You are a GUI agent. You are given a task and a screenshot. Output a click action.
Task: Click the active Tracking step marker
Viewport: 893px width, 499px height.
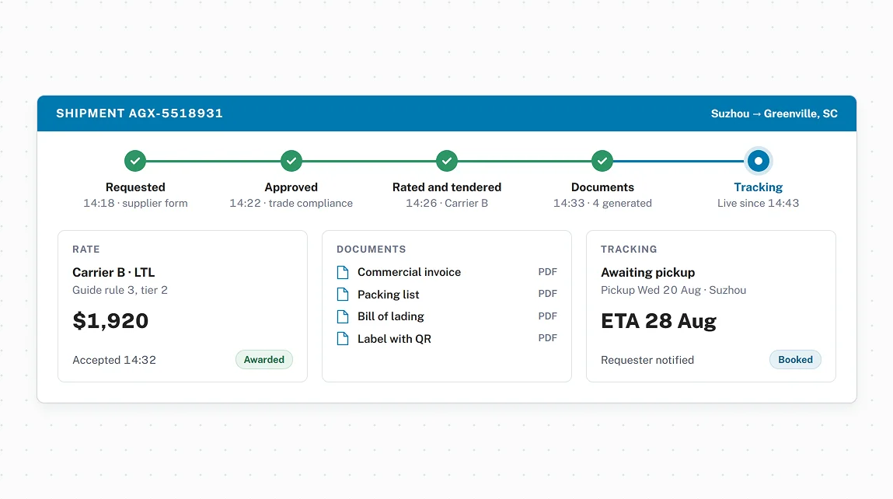pyautogui.click(x=758, y=161)
